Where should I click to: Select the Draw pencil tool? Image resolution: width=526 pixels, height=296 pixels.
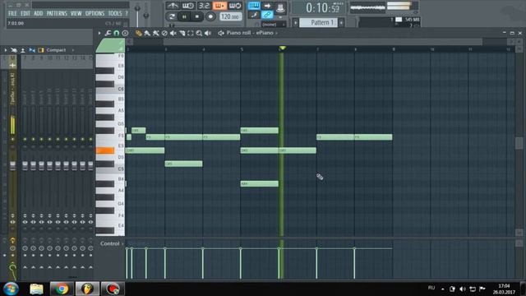click(139, 33)
